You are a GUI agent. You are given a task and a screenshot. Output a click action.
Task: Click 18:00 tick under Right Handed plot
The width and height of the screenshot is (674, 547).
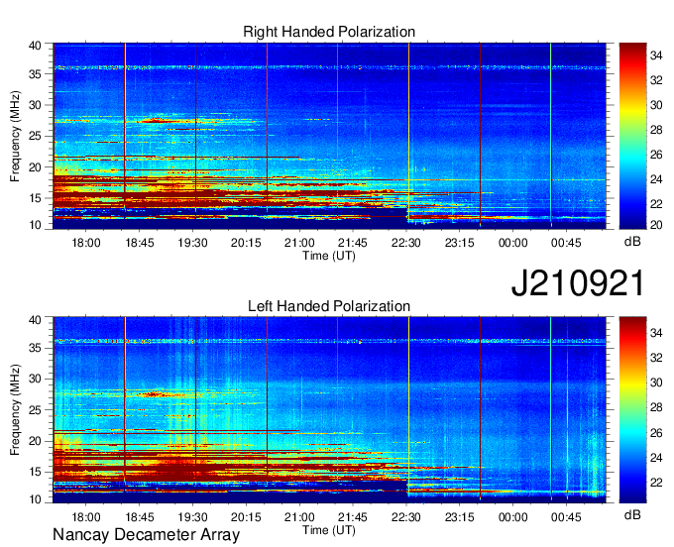[x=86, y=243]
